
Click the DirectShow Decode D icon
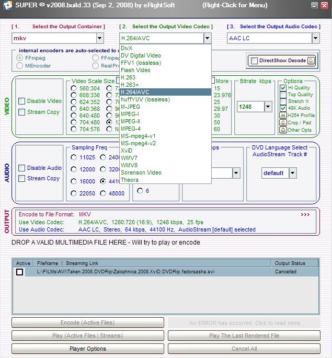coord(311,61)
